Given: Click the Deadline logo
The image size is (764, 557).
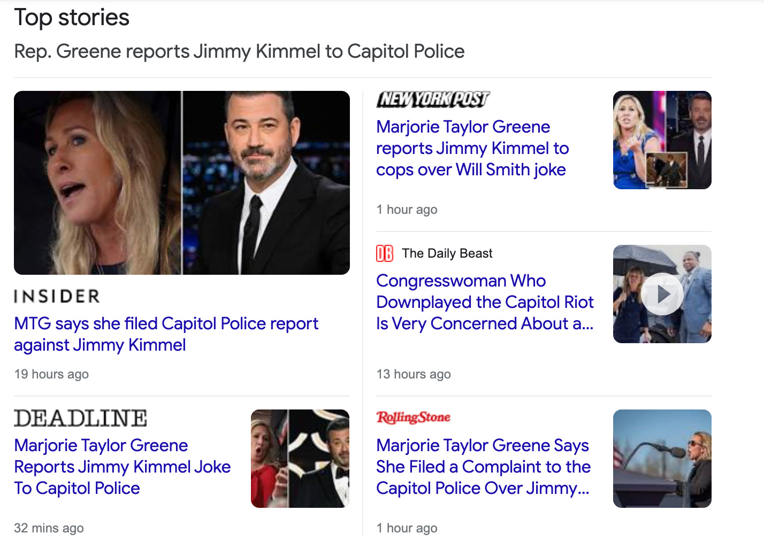Looking at the screenshot, I should (80, 418).
